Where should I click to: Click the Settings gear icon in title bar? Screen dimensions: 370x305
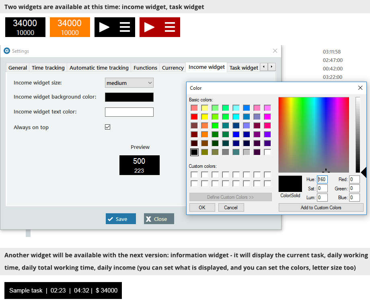pyautogui.click(x=6, y=51)
